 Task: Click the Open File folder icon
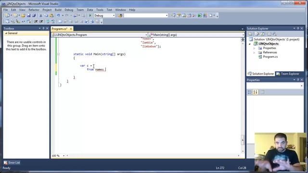23,15
